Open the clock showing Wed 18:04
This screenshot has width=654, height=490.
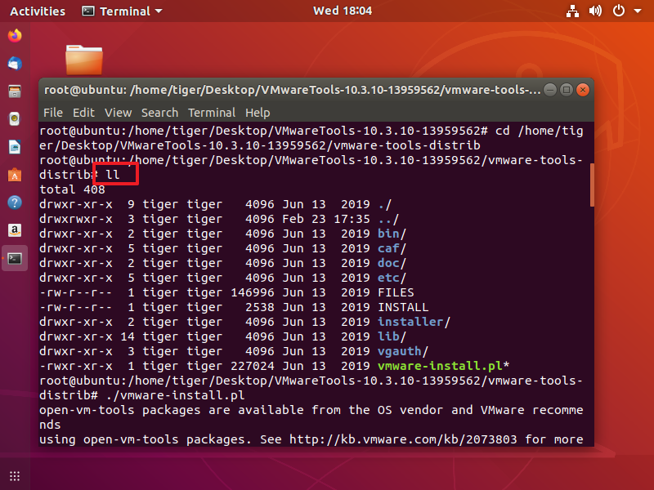[x=343, y=11]
